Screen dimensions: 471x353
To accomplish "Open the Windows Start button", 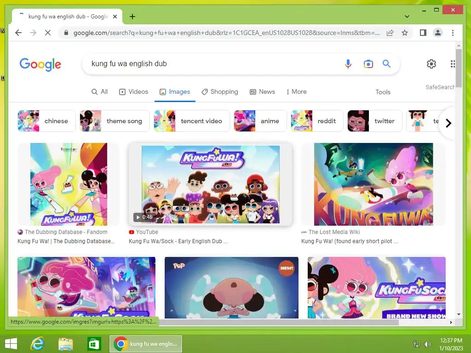I will click(11, 344).
